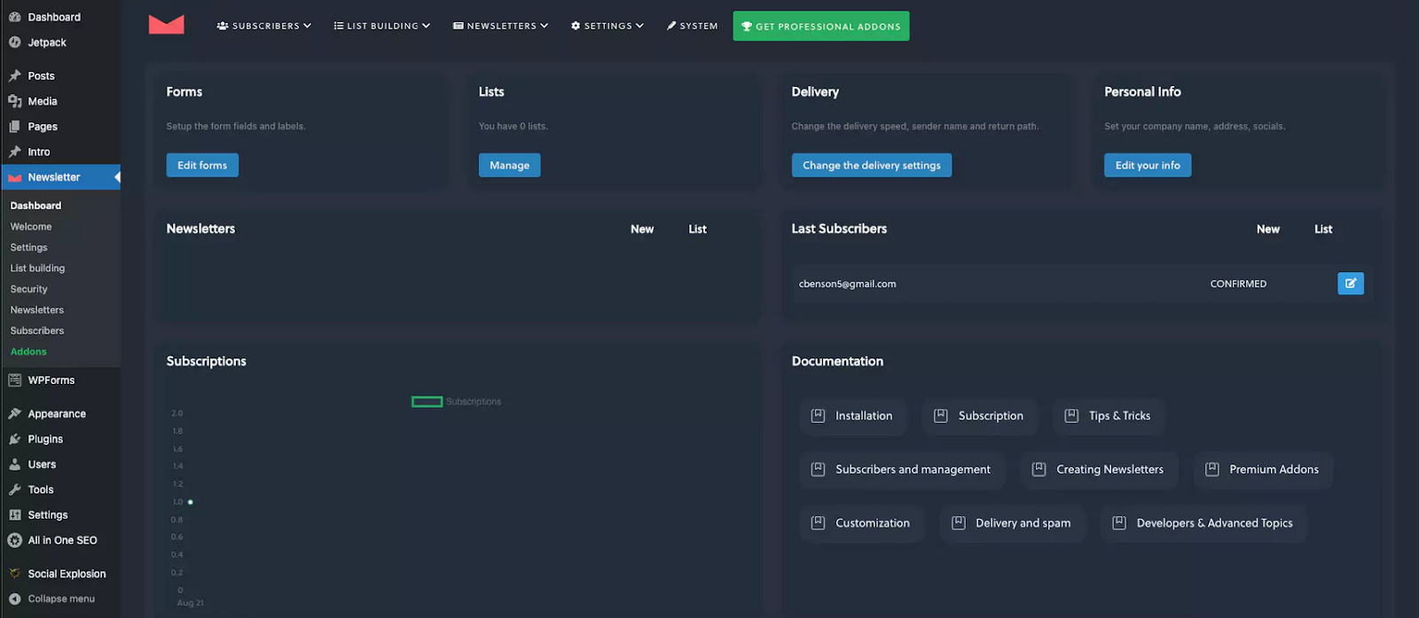Image resolution: width=1419 pixels, height=618 pixels.
Task: Collapse the admin sidebar menu
Action: click(60, 598)
